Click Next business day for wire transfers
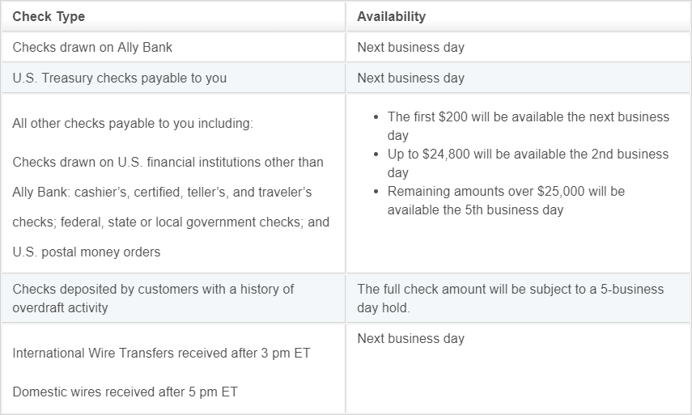The height and width of the screenshot is (415, 692). 410,338
